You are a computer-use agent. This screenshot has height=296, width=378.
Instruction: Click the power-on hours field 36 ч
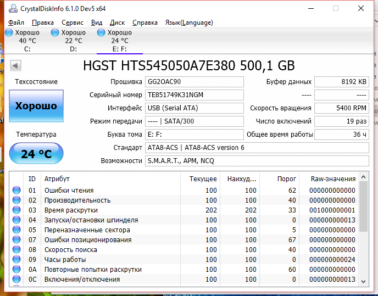click(342, 135)
